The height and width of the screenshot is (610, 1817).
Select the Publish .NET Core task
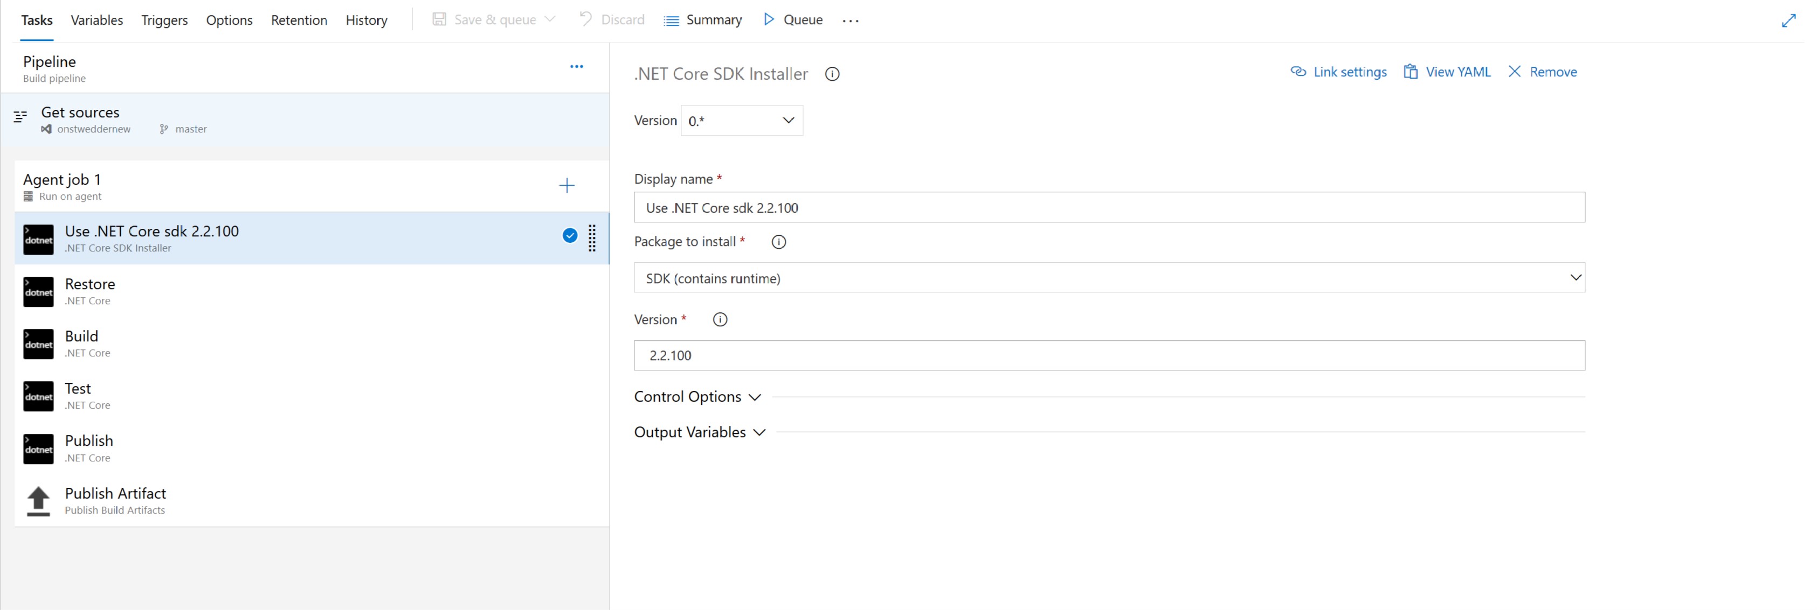pyautogui.click(x=311, y=448)
